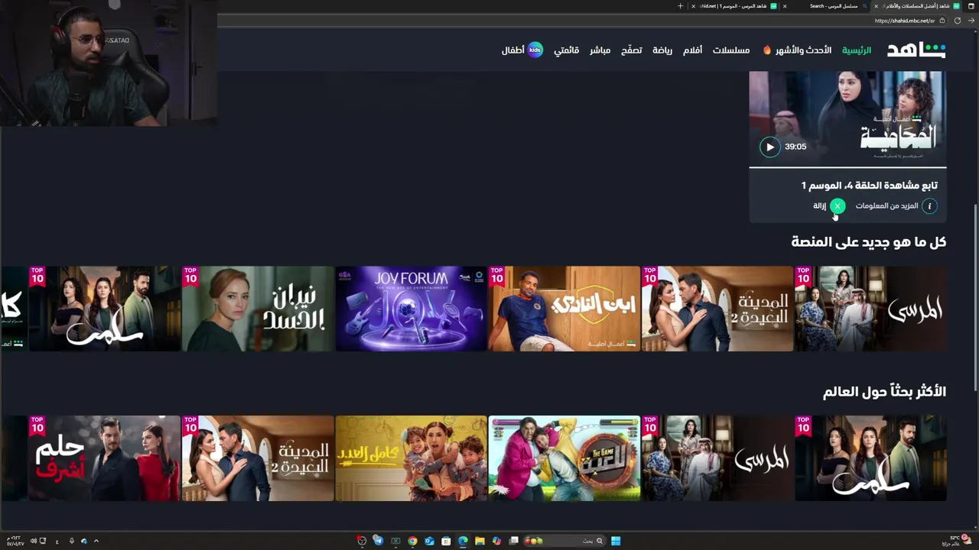Open the clock-like app with red badge on taskbar
Image resolution: width=979 pixels, height=550 pixels.
coord(362,541)
